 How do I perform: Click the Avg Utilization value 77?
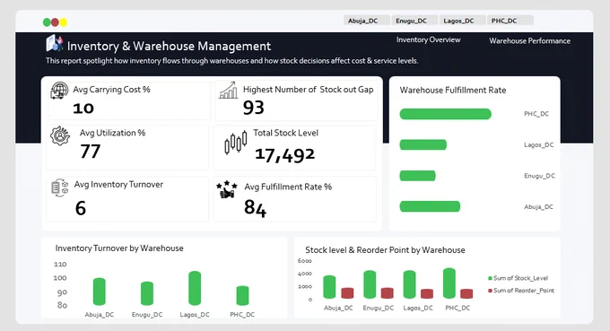(91, 152)
